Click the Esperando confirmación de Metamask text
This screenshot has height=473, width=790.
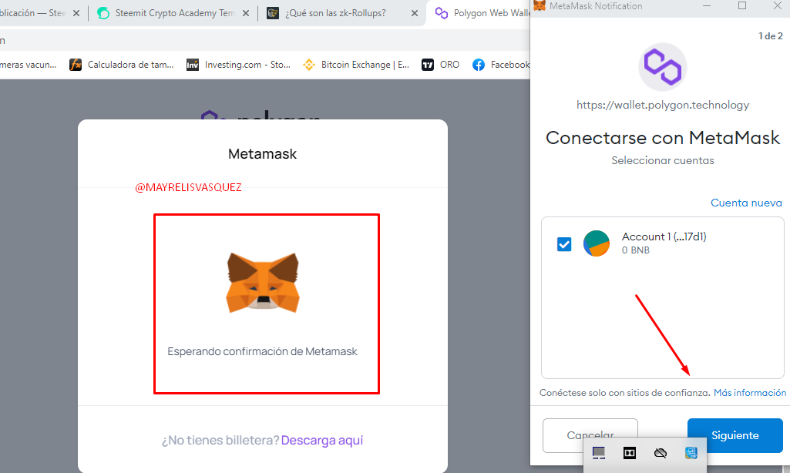coord(262,351)
